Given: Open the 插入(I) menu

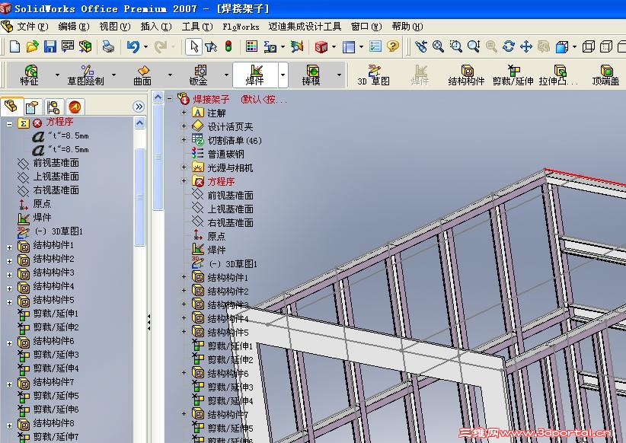Looking at the screenshot, I should pos(156,27).
